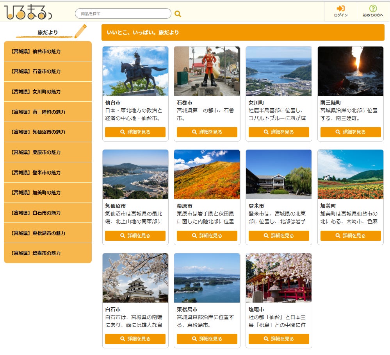
Task: Select 【宮城県】女川町の魅力 in the sidebar
Action: pyautogui.click(x=48, y=91)
